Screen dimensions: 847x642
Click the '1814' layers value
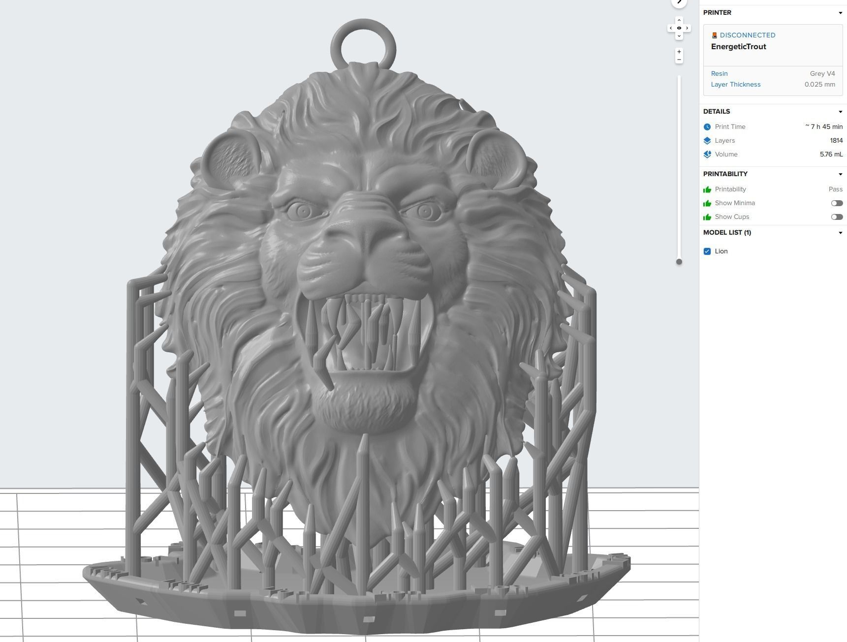(x=836, y=141)
